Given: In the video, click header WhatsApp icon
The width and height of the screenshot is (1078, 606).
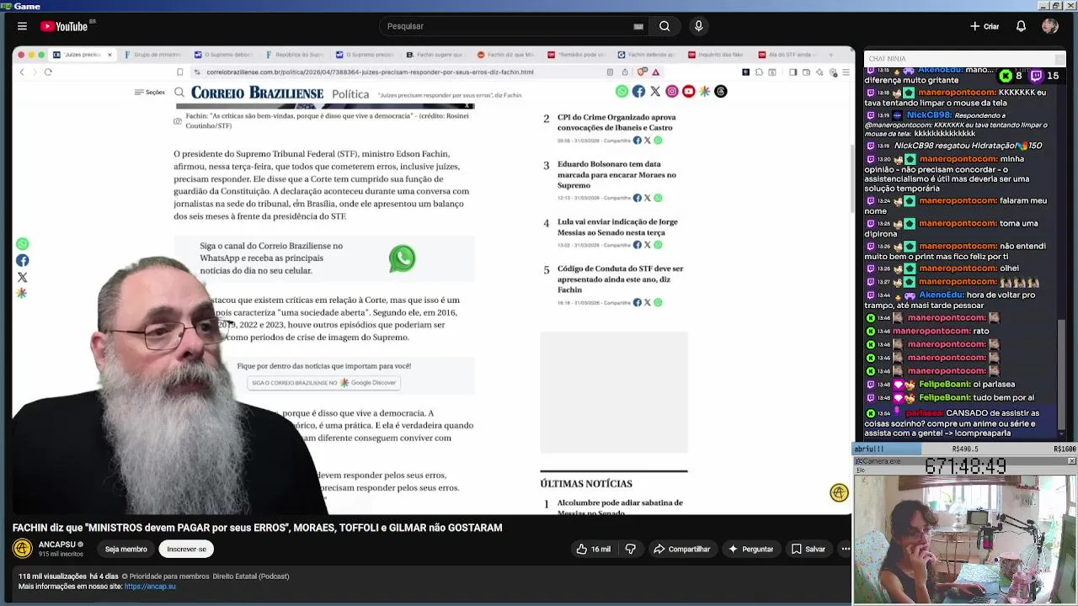Looking at the screenshot, I should click(x=622, y=91).
